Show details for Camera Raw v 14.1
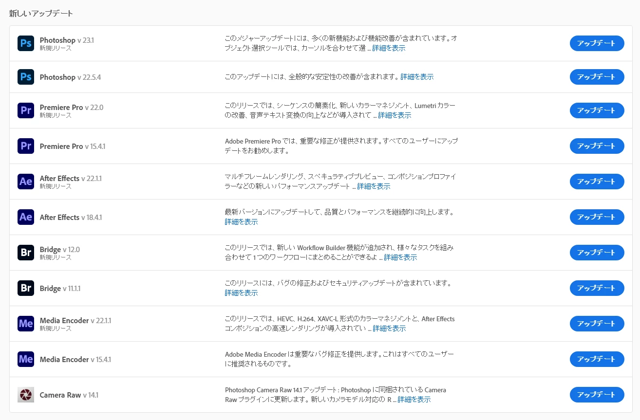 tap(414, 400)
